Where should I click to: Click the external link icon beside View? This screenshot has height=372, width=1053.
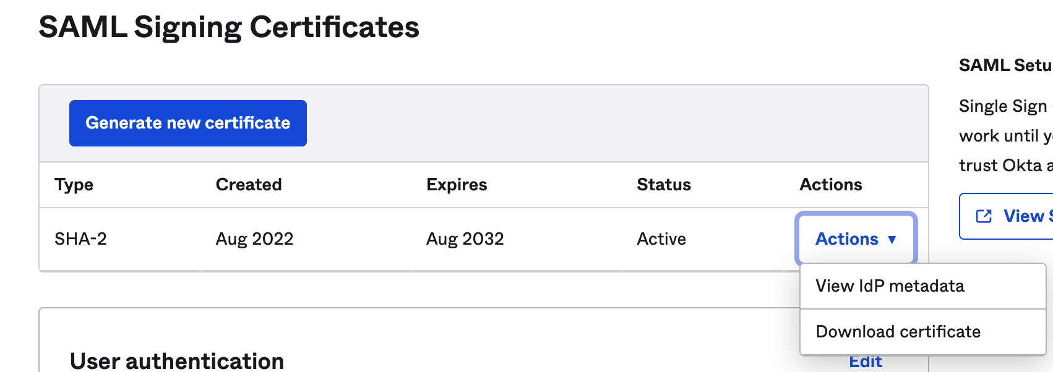tap(984, 216)
